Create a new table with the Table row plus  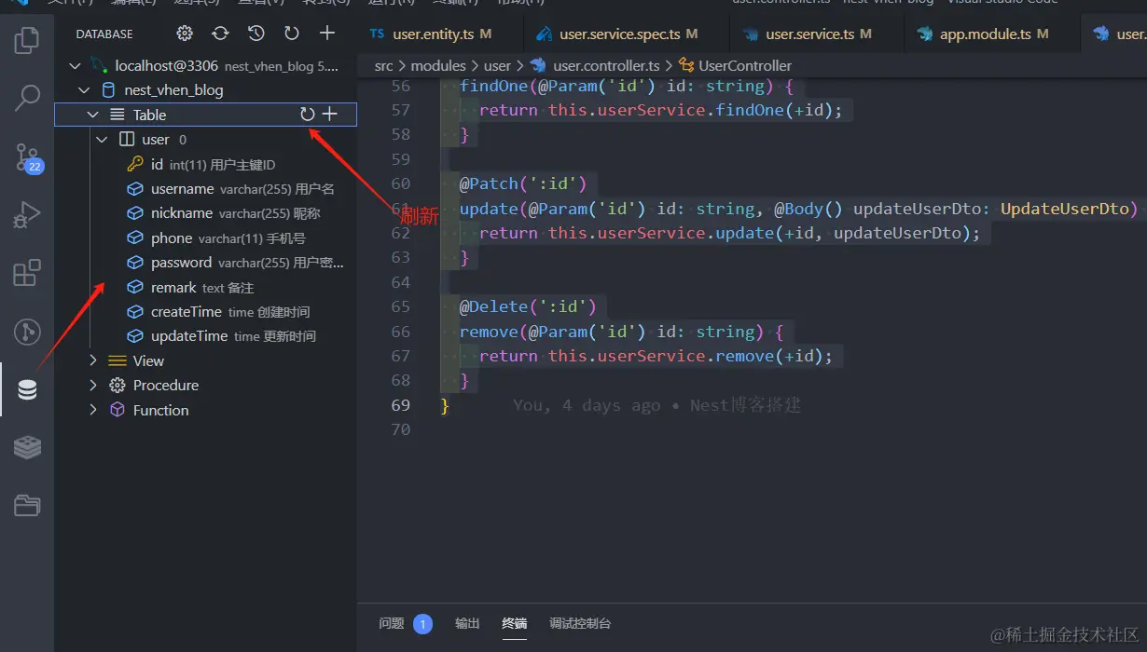coord(329,115)
